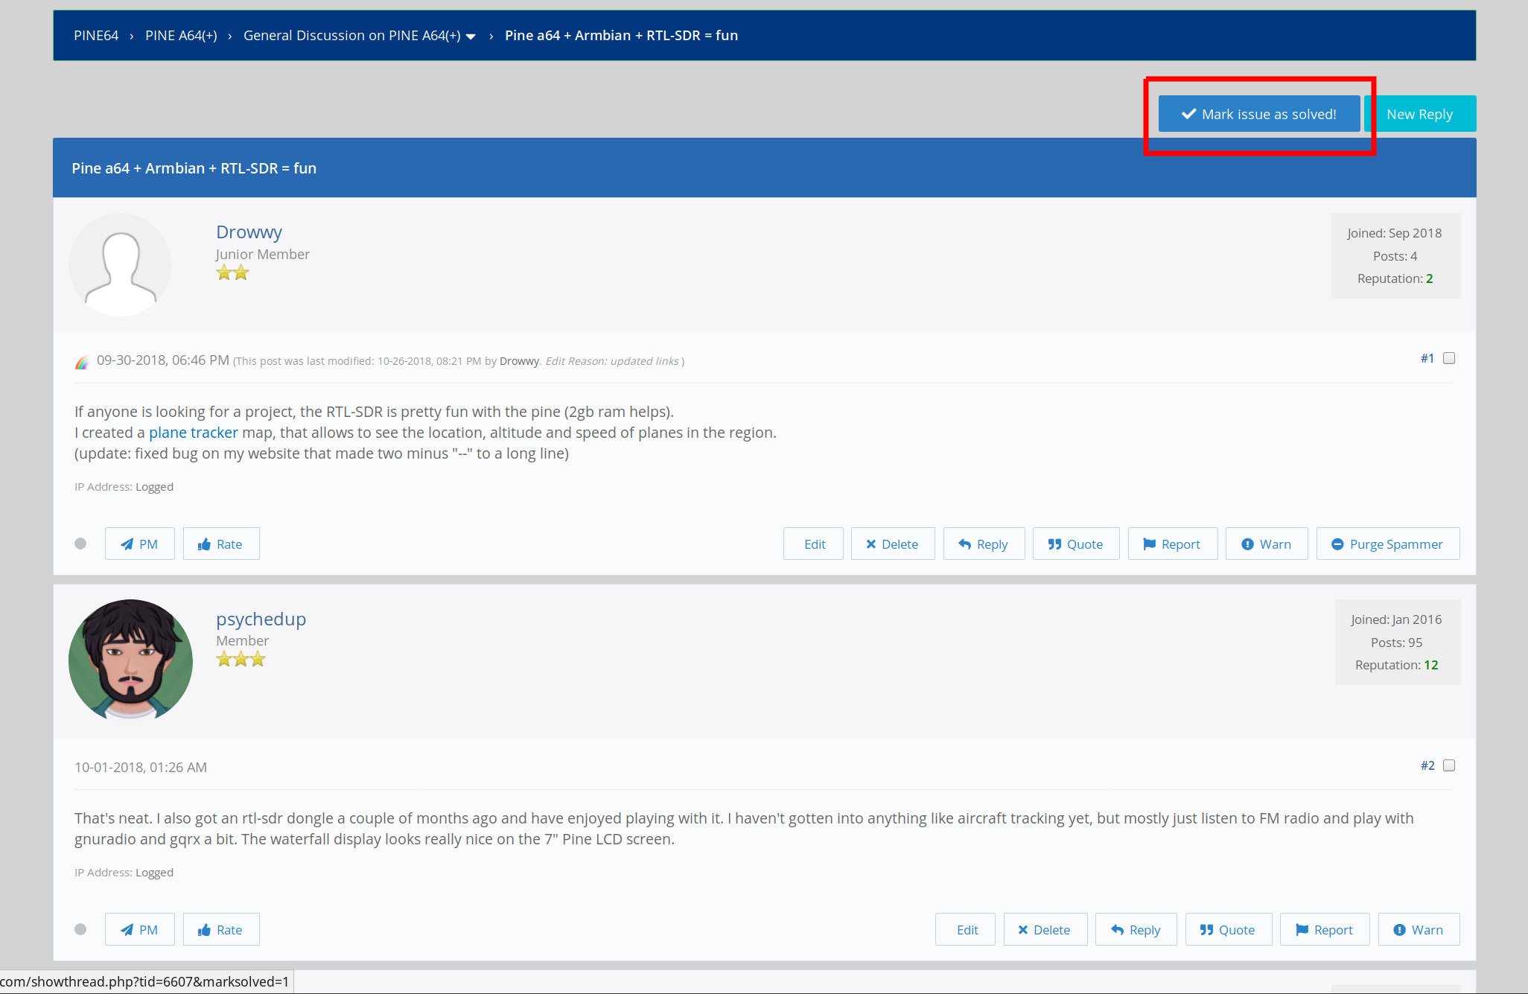The image size is (1528, 994).
Task: Report Drowwy's post using the flag
Action: (x=1172, y=544)
